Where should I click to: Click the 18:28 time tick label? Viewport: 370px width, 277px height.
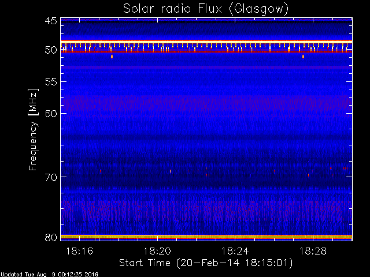pyautogui.click(x=313, y=251)
